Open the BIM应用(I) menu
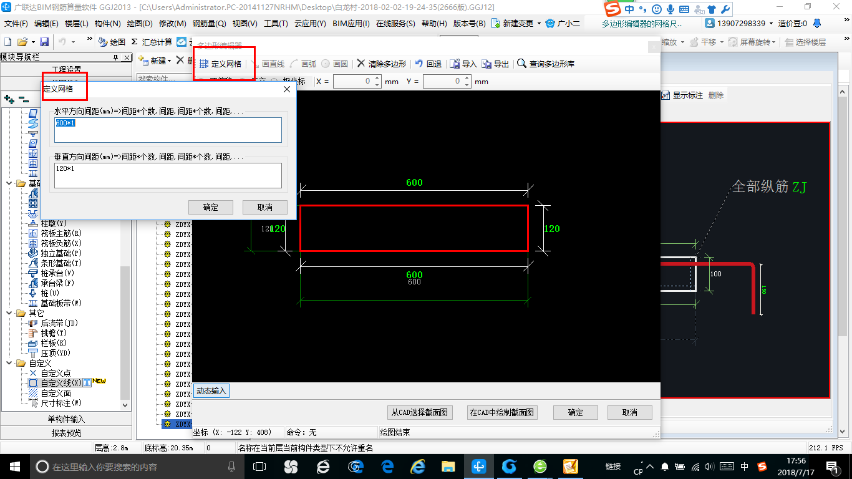 pyautogui.click(x=351, y=23)
